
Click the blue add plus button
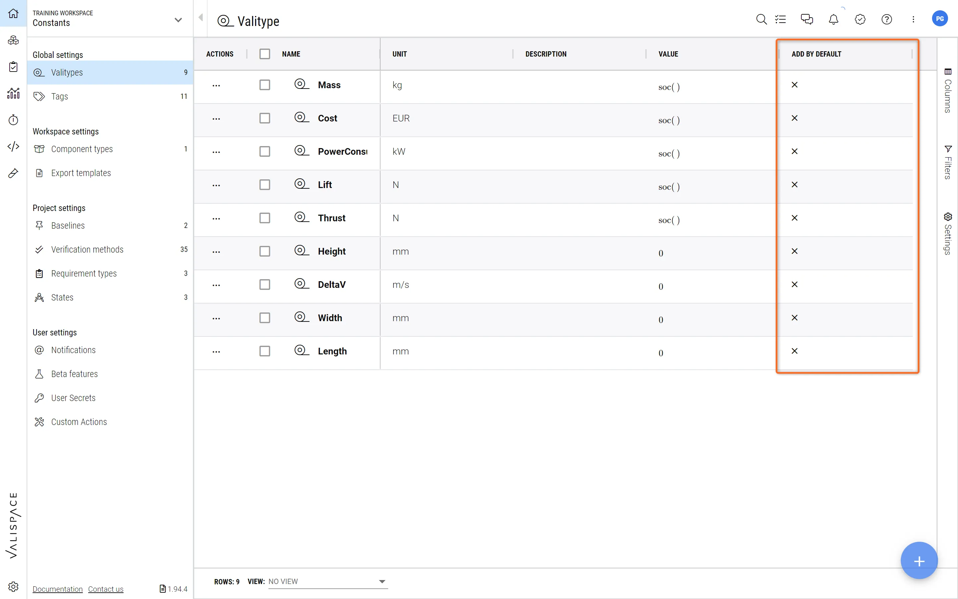(919, 561)
